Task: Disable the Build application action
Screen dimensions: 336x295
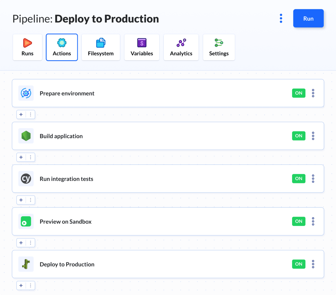Action: 298,136
